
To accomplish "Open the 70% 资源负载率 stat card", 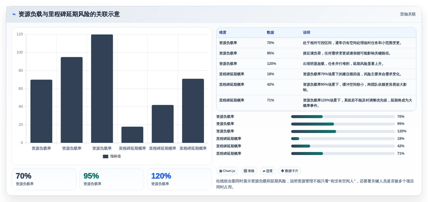I will (44, 179).
